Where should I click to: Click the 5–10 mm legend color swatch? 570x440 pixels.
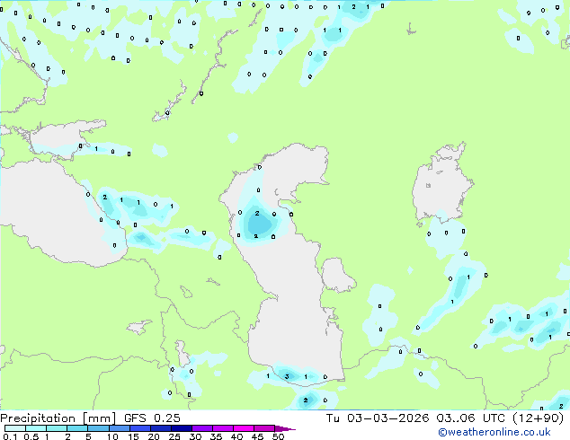[98, 428]
